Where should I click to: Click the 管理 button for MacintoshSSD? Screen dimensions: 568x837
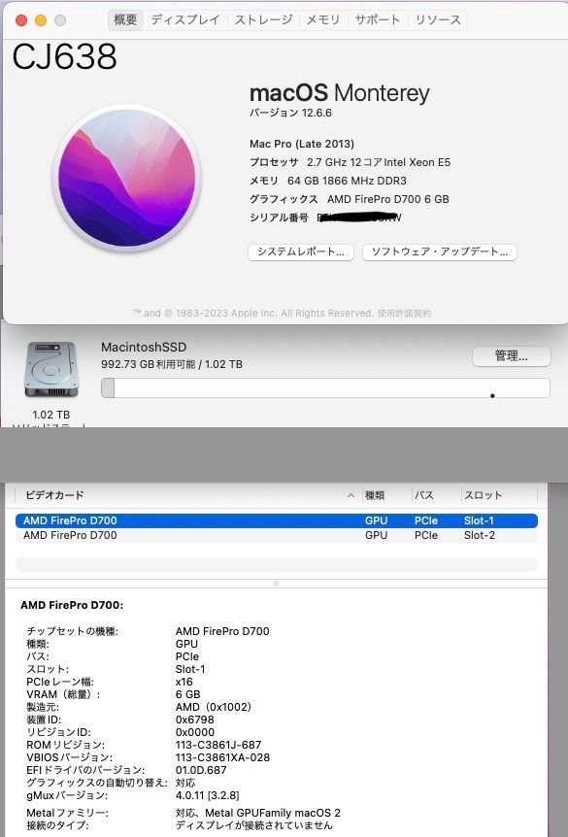(x=511, y=356)
